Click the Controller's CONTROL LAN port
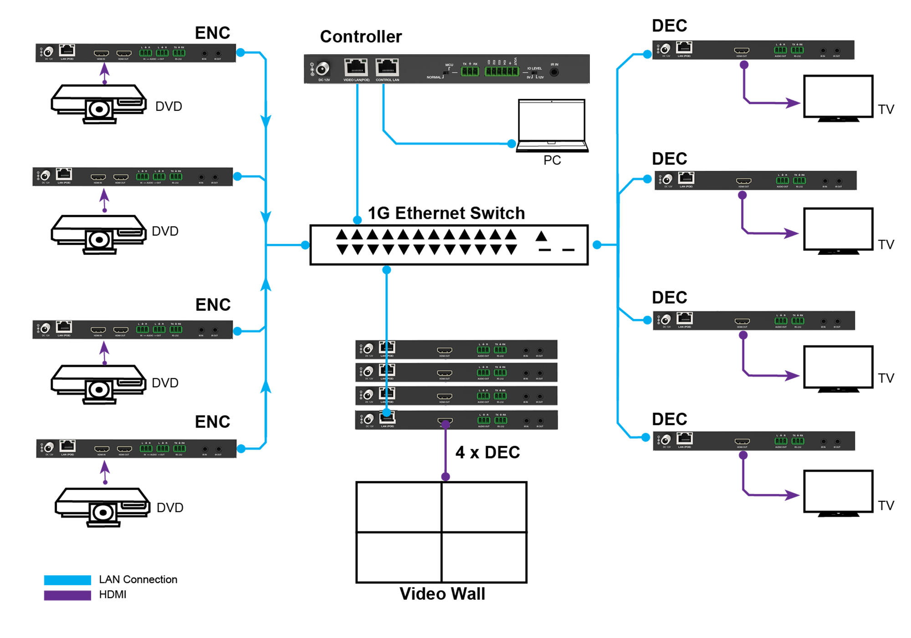The width and height of the screenshot is (911, 638). click(387, 67)
